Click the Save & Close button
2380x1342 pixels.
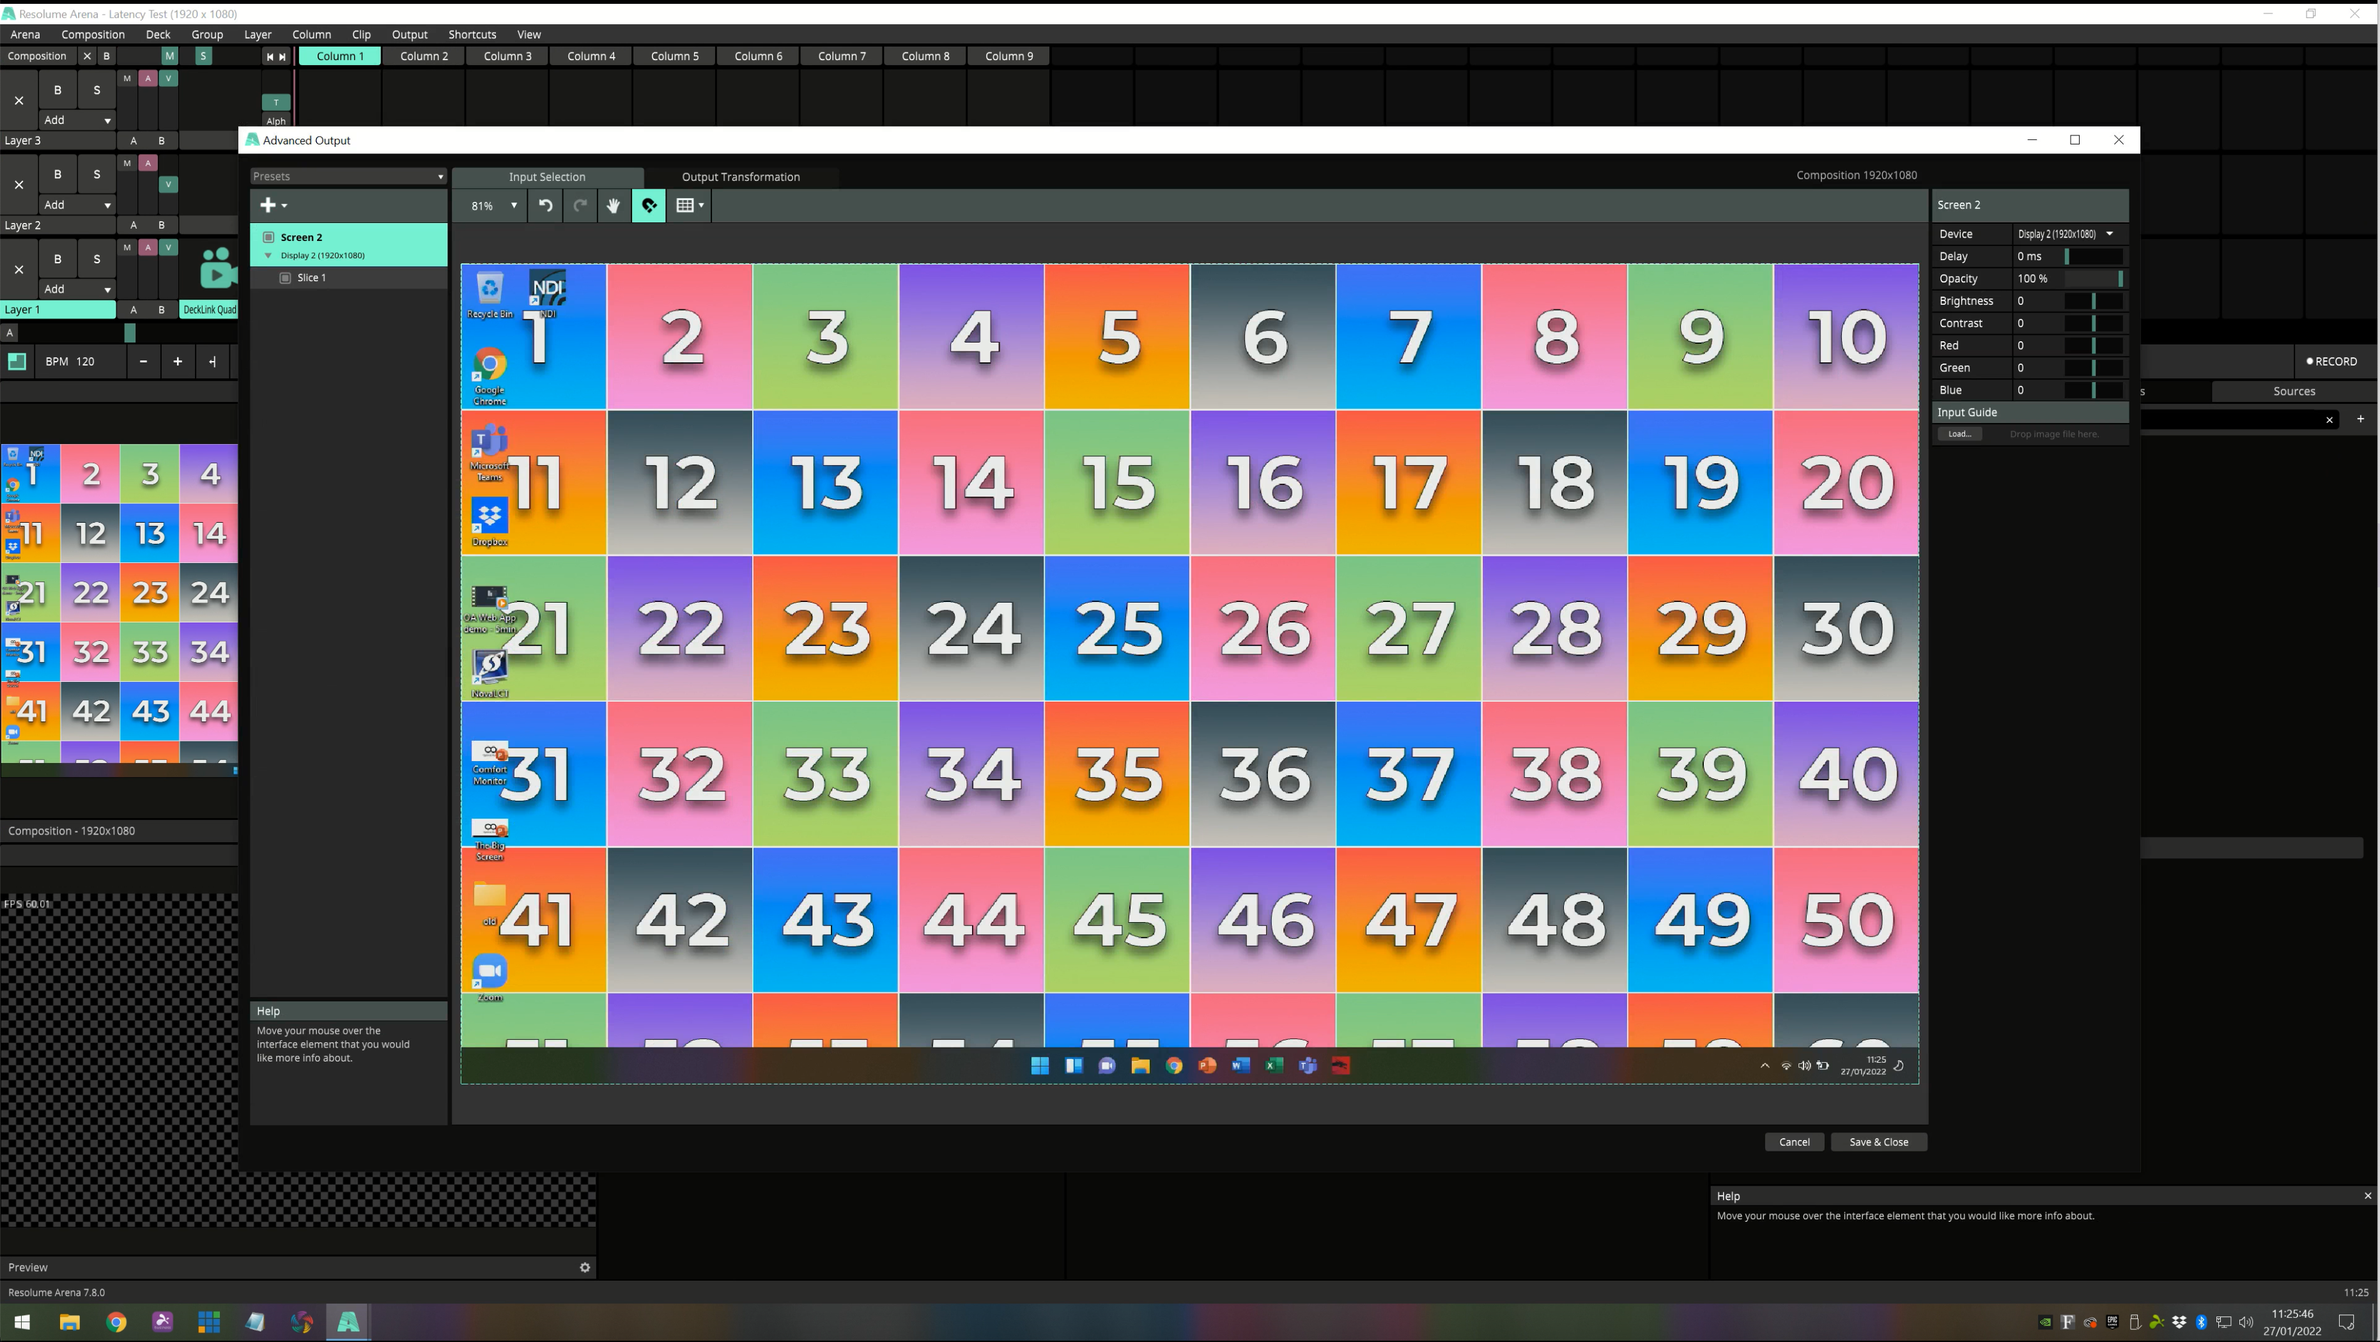(x=1878, y=1141)
